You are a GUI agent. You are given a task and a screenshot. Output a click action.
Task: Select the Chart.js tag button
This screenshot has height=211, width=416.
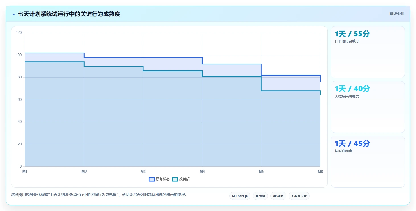(x=240, y=196)
